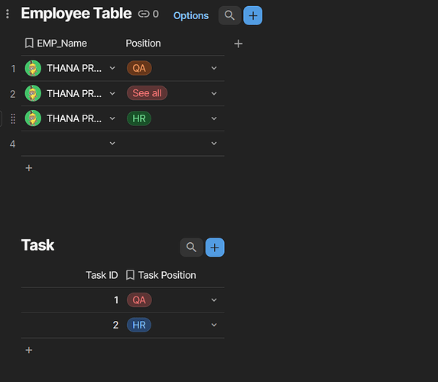Open search in the Employee Table

click(229, 15)
